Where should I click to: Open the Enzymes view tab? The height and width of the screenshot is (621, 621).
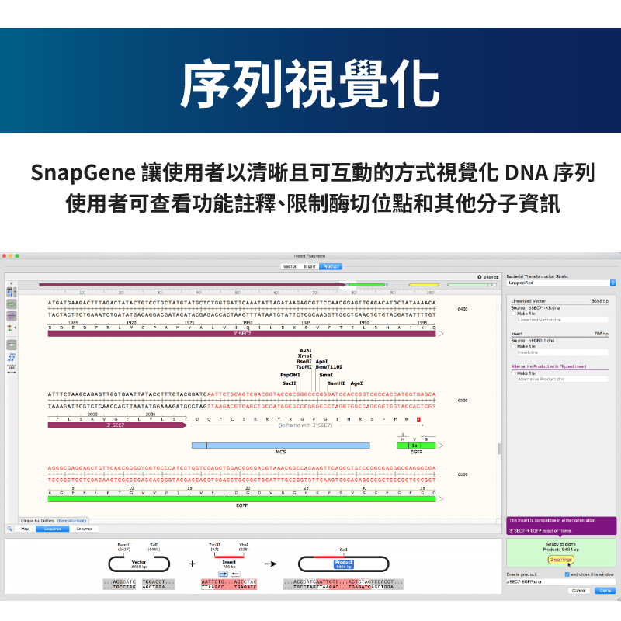tap(84, 529)
